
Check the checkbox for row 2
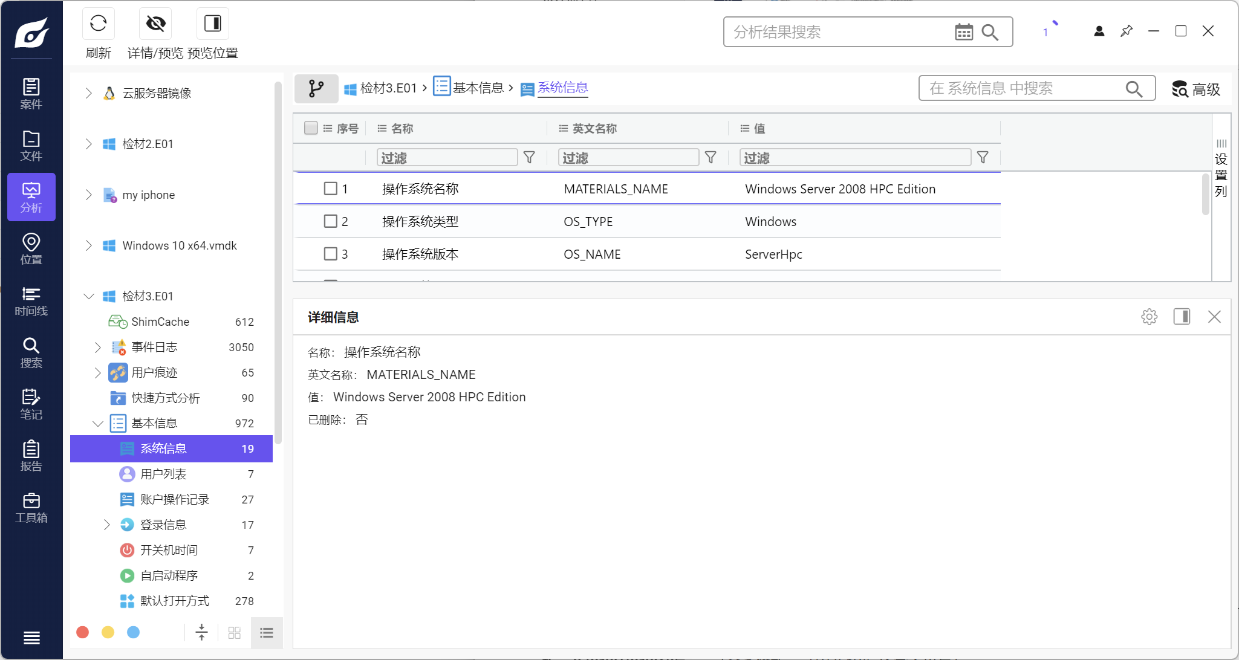tap(331, 221)
